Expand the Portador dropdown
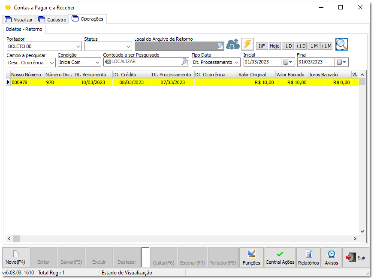 tap(78, 46)
